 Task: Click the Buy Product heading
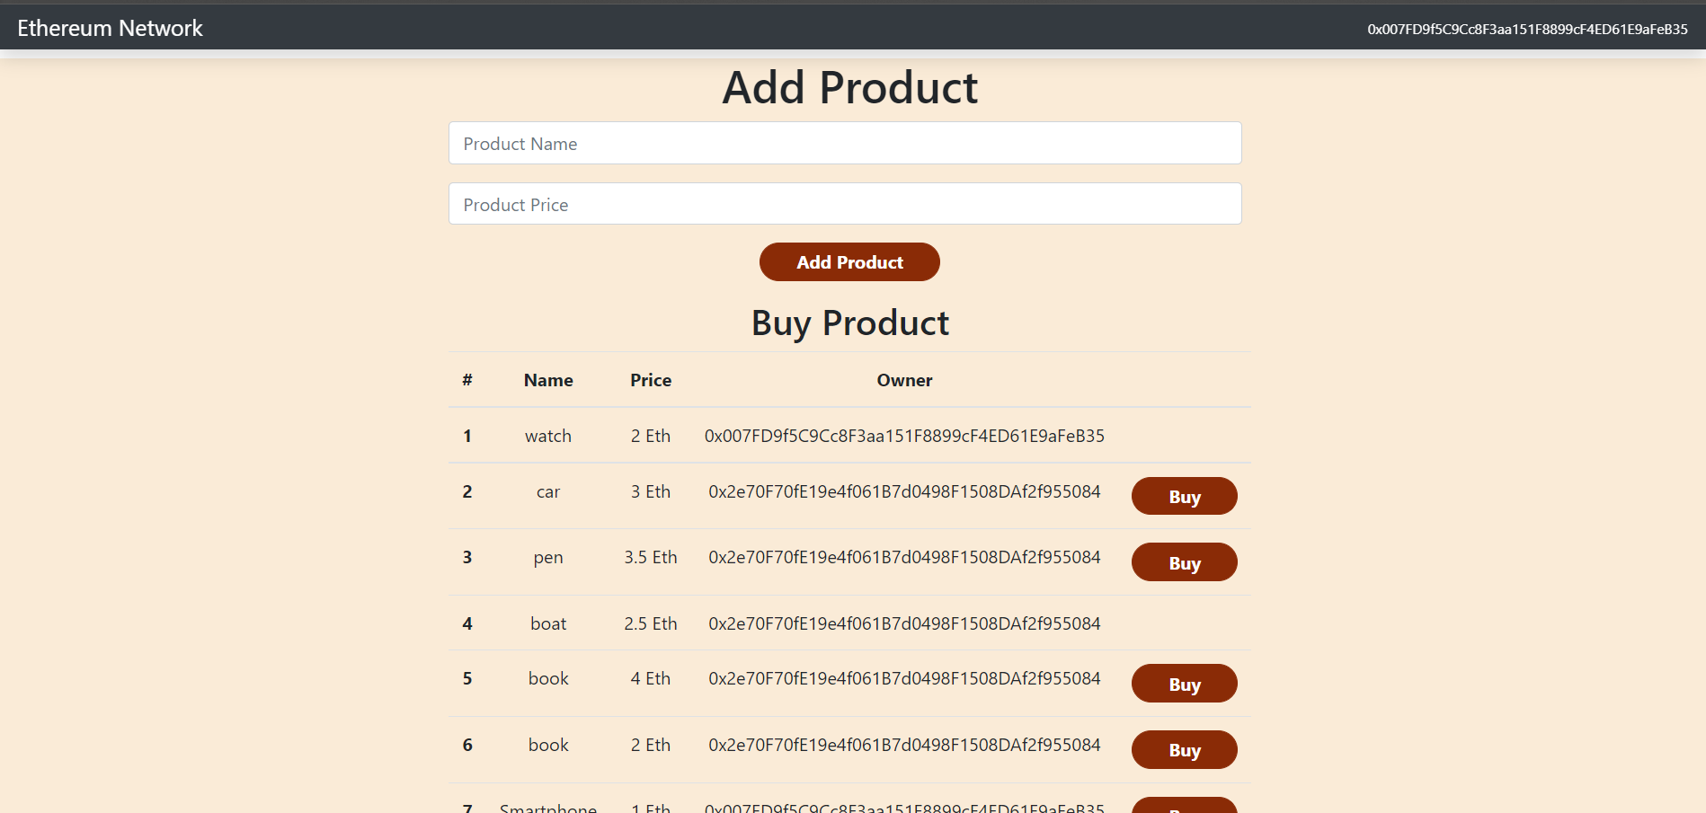pyautogui.click(x=849, y=323)
